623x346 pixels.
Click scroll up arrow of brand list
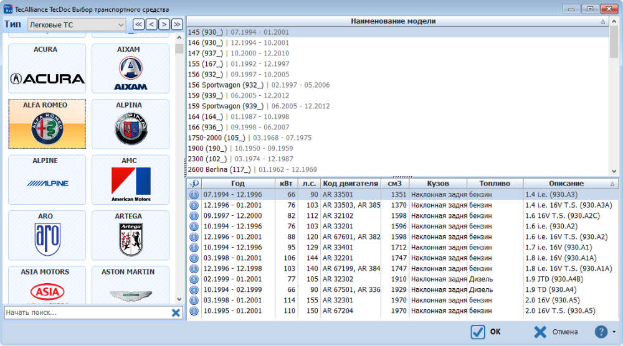coord(179,38)
